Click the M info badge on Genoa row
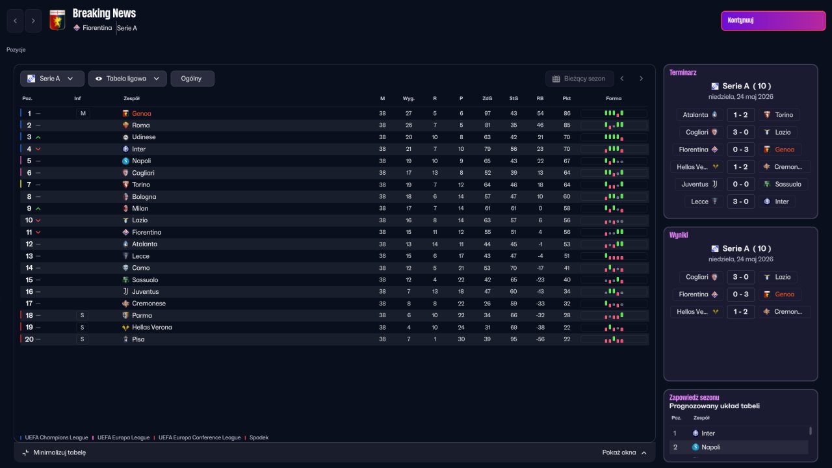 (x=83, y=114)
